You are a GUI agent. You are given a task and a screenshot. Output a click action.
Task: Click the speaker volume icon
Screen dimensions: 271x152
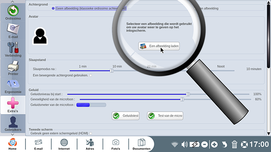[185, 145]
